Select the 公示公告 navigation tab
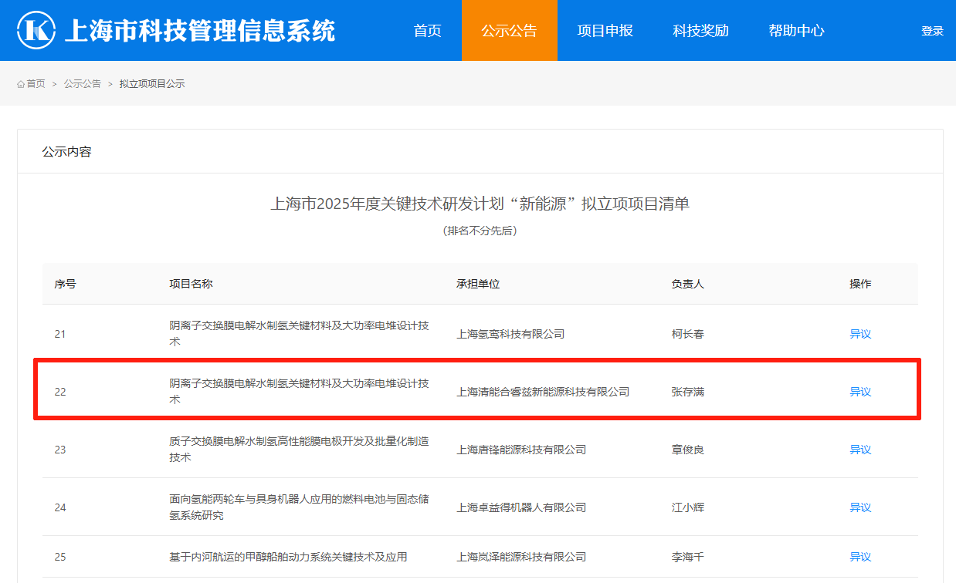 click(509, 31)
